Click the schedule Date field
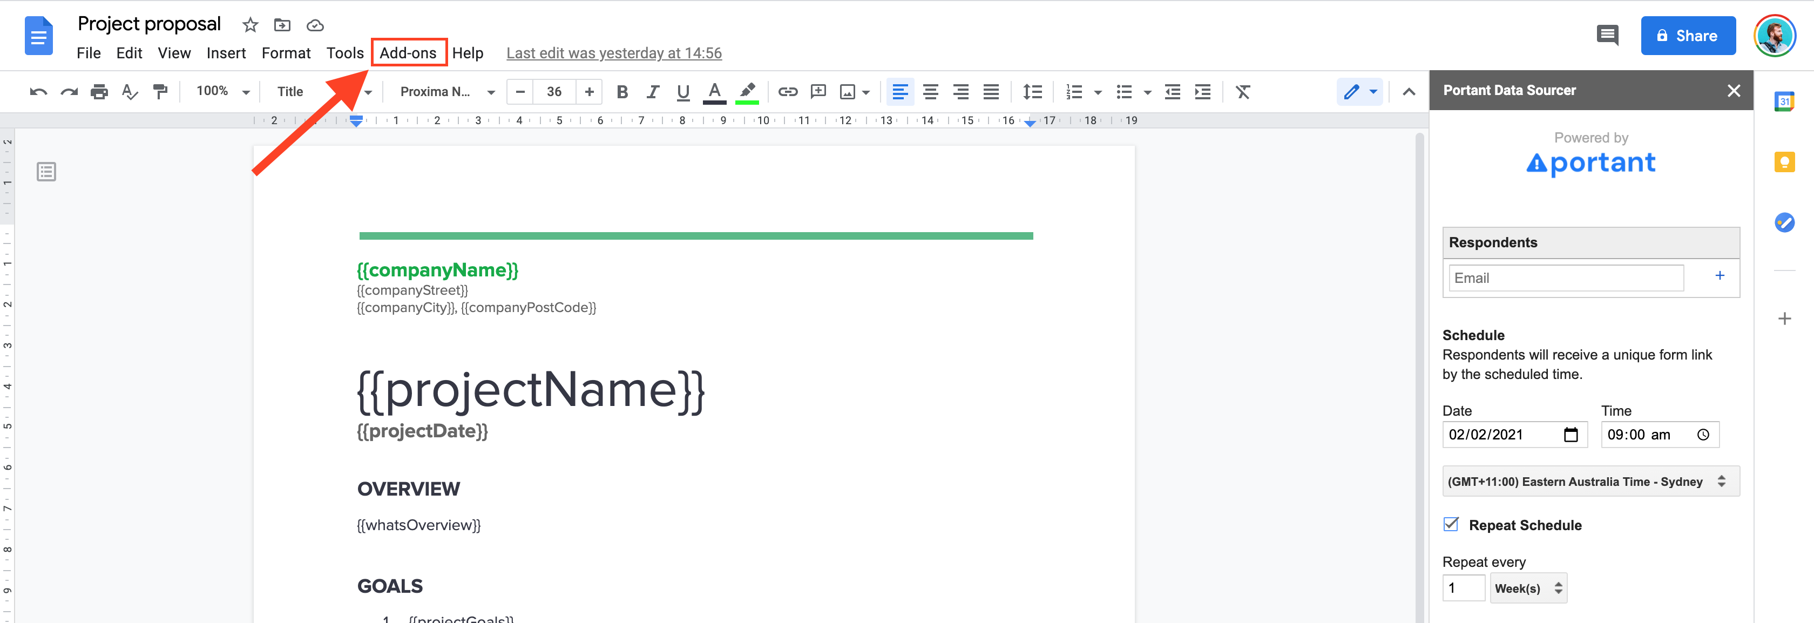Image resolution: width=1814 pixels, height=623 pixels. pos(1515,435)
